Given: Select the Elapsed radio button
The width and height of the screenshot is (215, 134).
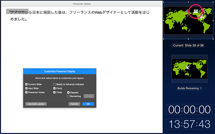Looking at the screenshot, I should pos(68,93).
